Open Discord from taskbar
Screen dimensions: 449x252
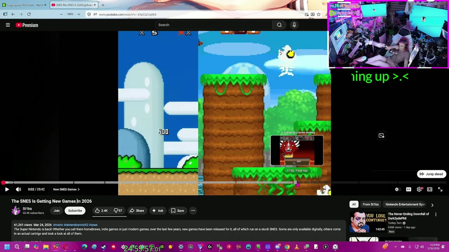(277, 247)
